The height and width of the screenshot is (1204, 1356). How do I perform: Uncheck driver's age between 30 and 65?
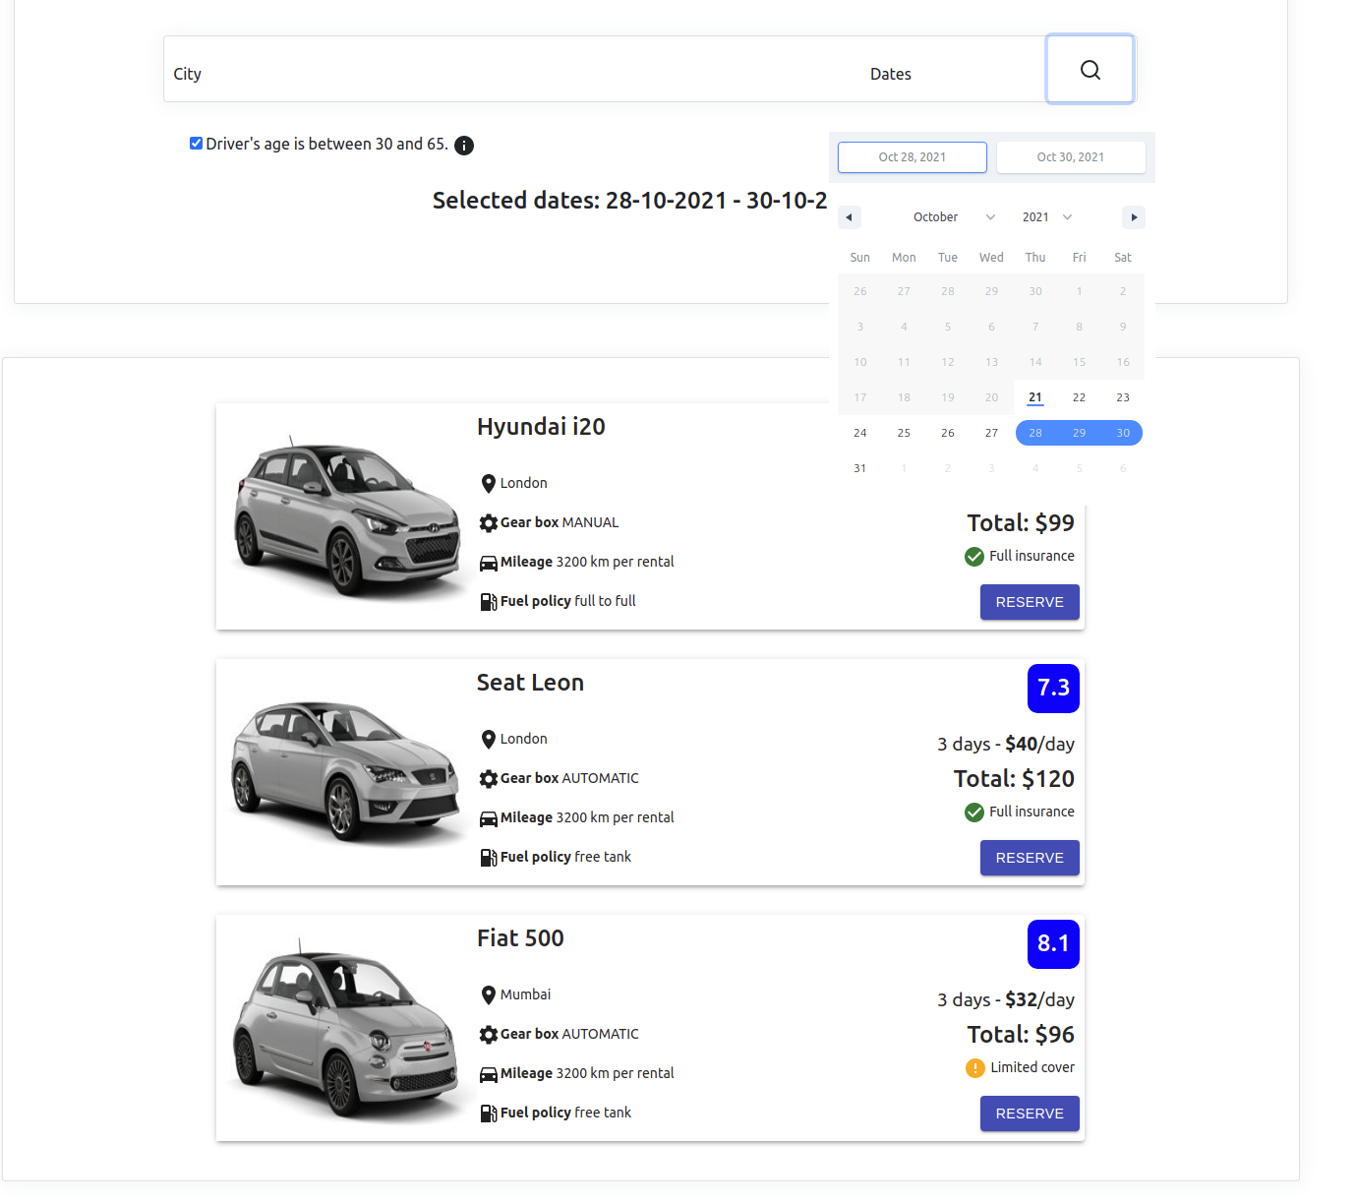pos(196,144)
